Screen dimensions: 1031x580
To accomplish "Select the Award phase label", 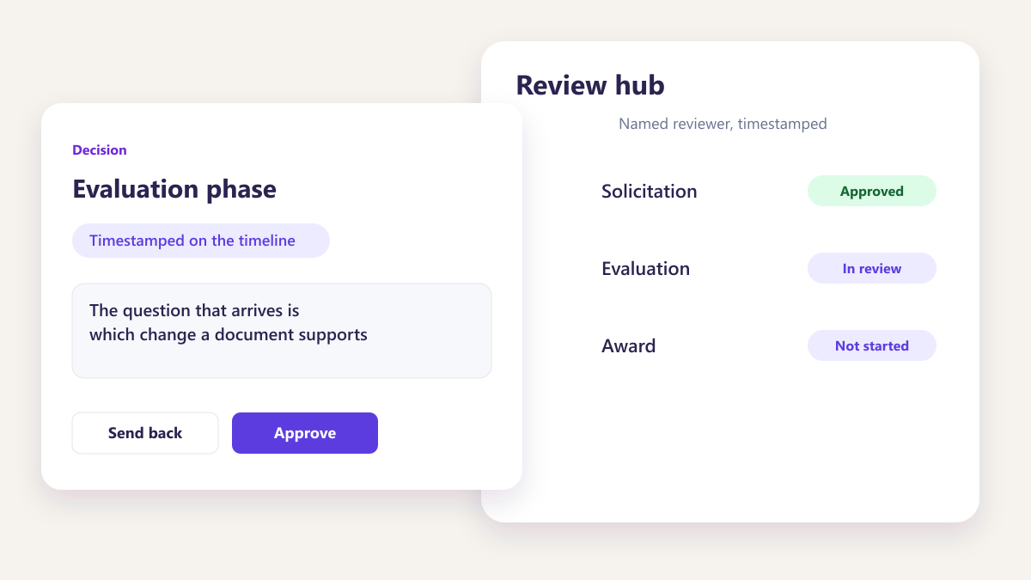I will tap(629, 346).
